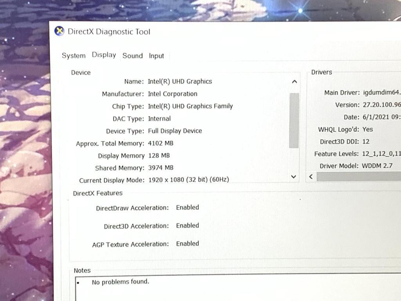The width and height of the screenshot is (401, 301).
Task: Click the 128 MB display memory value
Action: (159, 155)
